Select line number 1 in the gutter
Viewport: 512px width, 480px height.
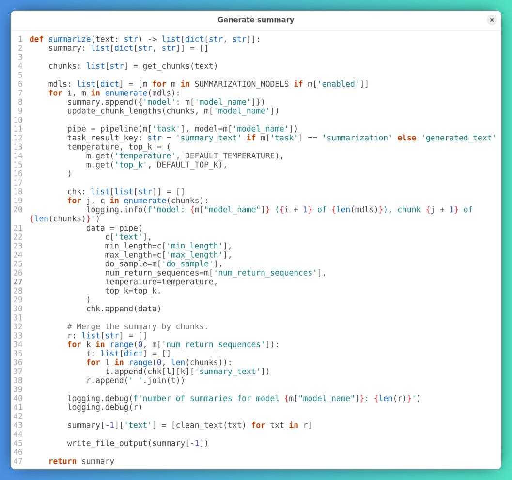19,39
